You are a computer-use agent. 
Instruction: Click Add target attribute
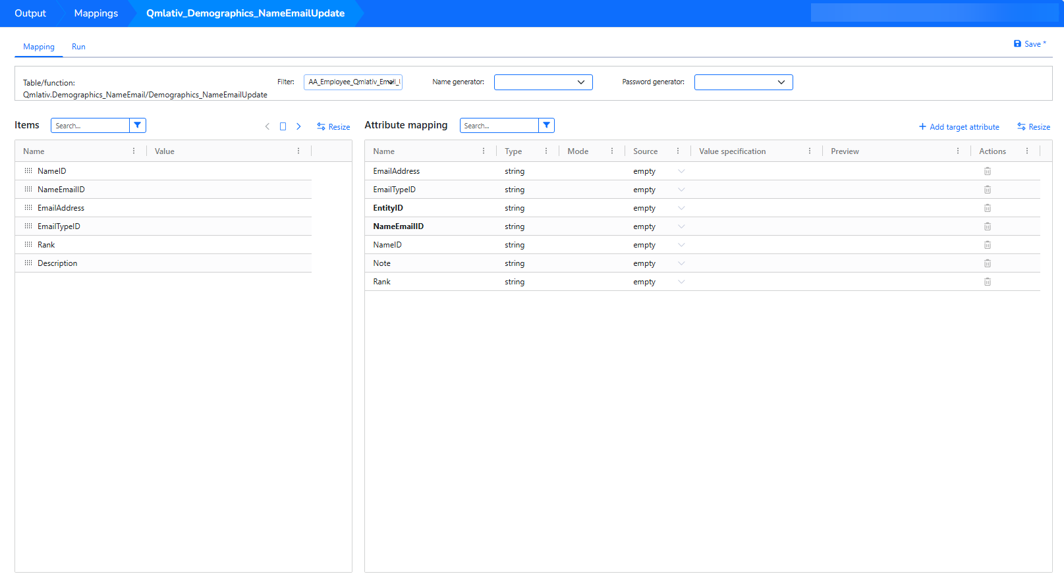(x=959, y=127)
